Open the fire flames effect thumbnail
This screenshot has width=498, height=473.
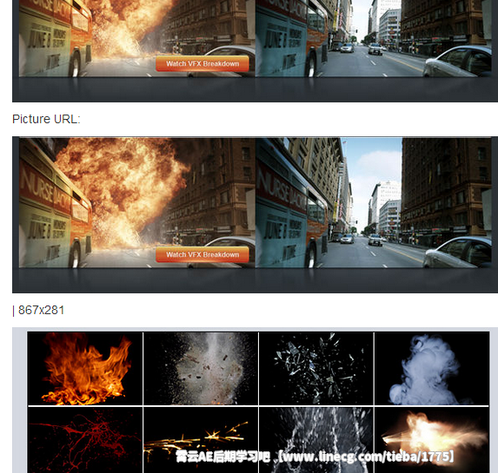coord(85,369)
